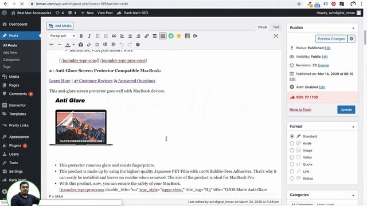
Task: Switch to the Visual editor tab
Action: point(262,27)
